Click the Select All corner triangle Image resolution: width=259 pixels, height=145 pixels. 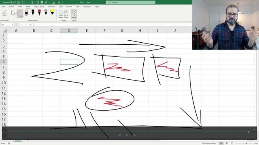(x=4, y=31)
